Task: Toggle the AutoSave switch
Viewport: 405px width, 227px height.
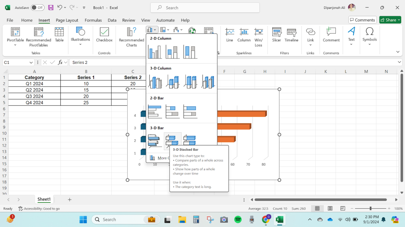Action: pos(37,8)
